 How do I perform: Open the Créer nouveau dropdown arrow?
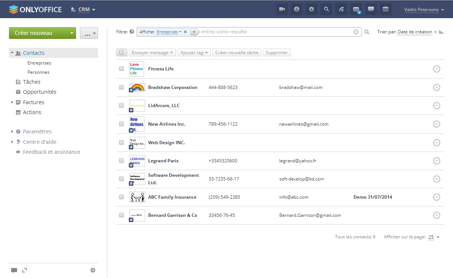tap(72, 33)
